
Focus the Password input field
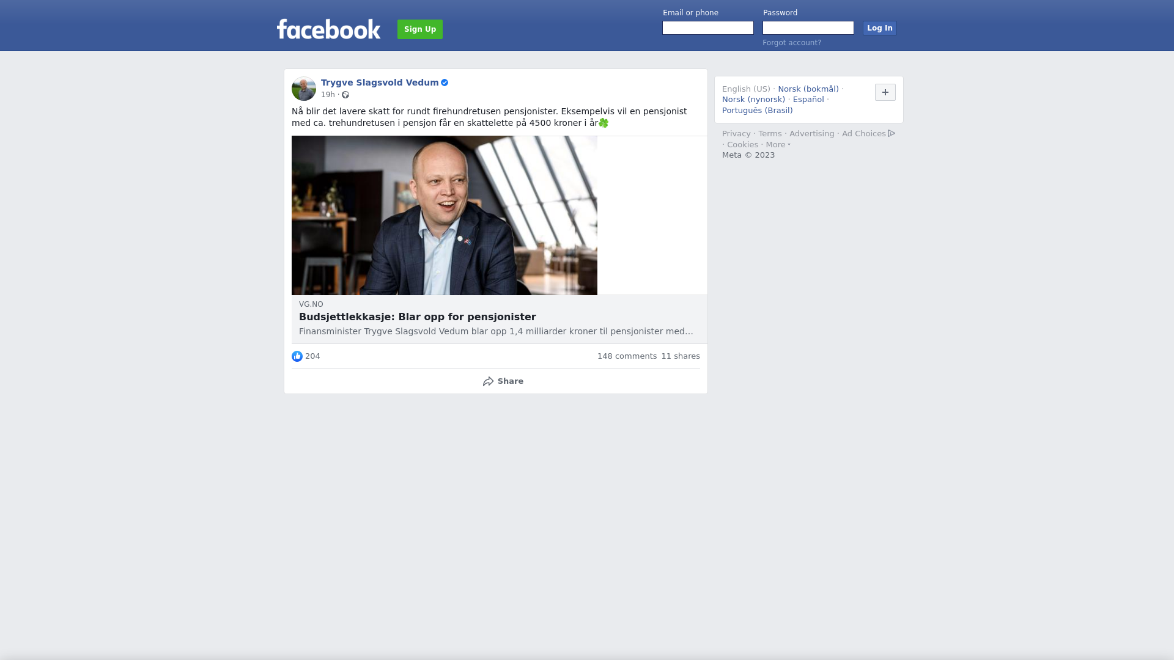[808, 28]
